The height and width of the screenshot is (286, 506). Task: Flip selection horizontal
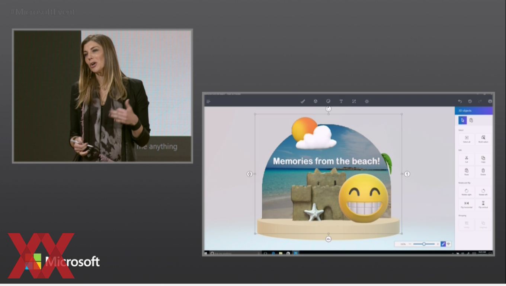click(x=467, y=204)
